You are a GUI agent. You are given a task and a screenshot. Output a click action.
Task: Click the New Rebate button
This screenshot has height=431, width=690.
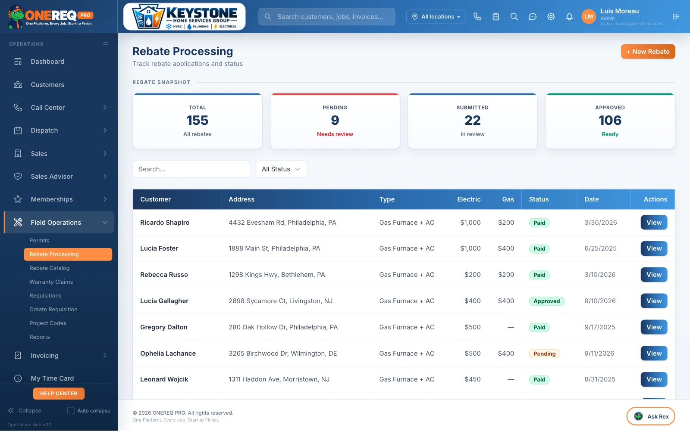click(648, 52)
